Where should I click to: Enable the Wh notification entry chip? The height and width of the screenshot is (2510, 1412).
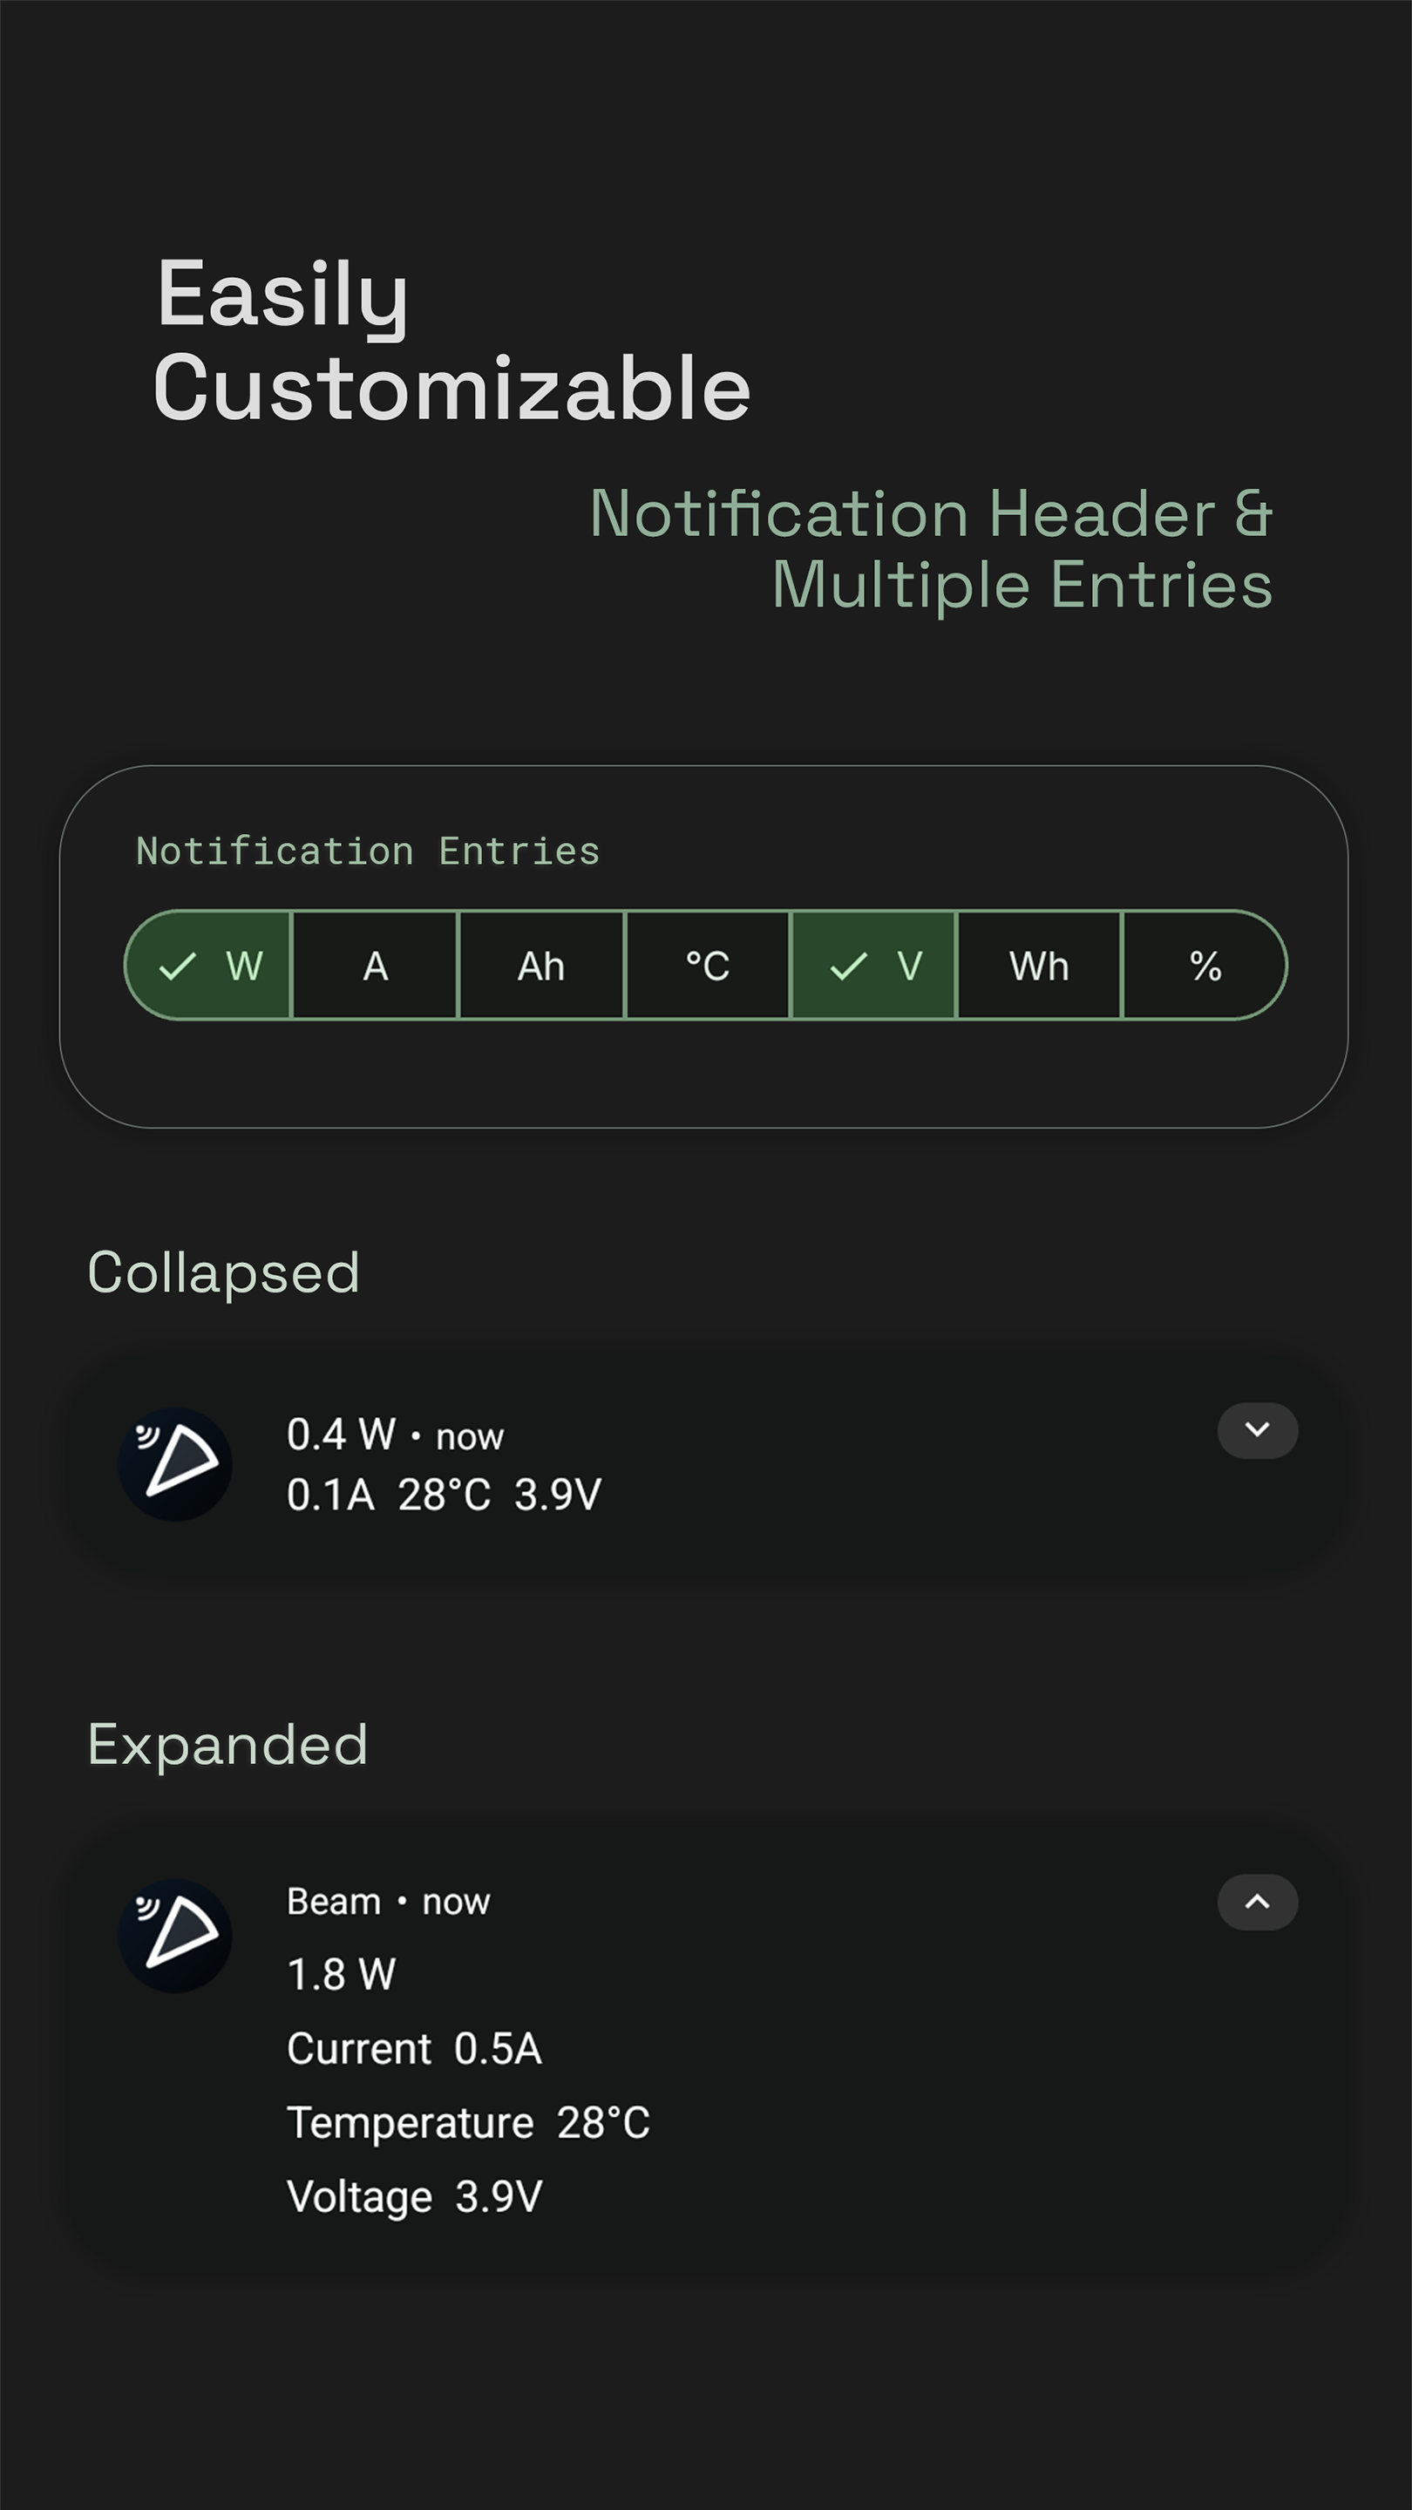pyautogui.click(x=1040, y=966)
